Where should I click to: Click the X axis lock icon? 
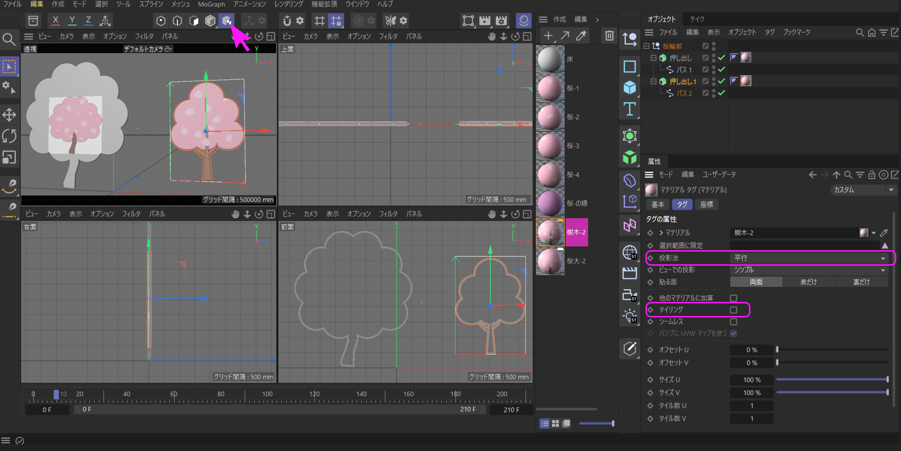56,21
